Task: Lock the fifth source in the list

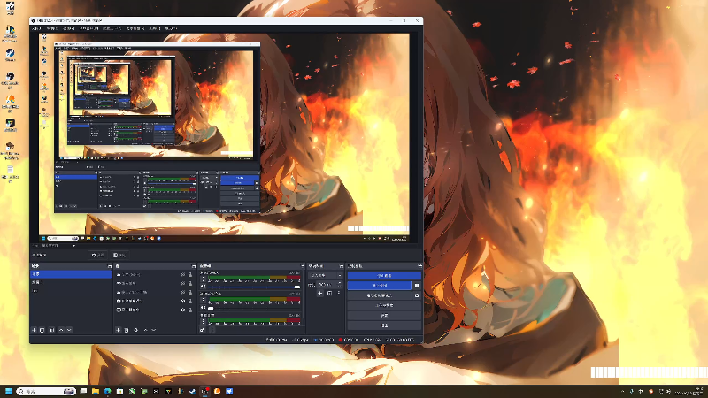Action: coord(190,310)
